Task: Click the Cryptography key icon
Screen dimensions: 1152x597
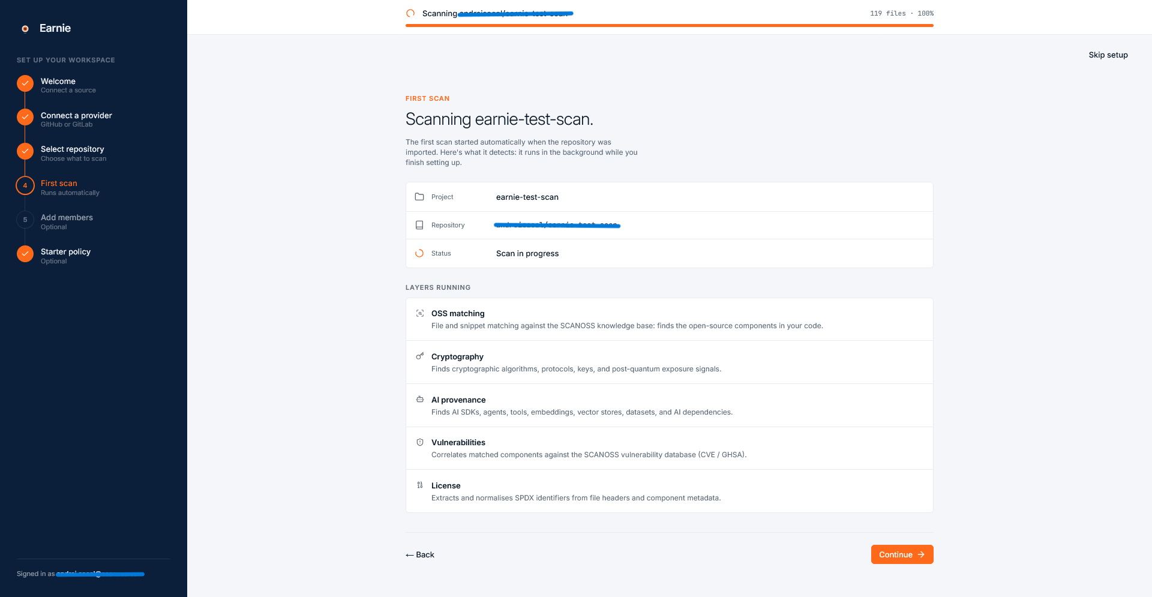Action: [420, 356]
